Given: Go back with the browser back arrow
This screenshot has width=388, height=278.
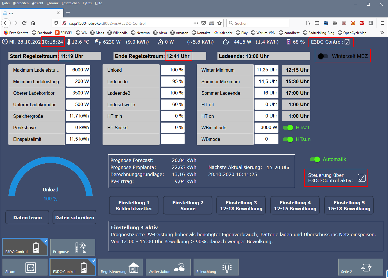Looking at the screenshot, I should (x=6, y=23).
